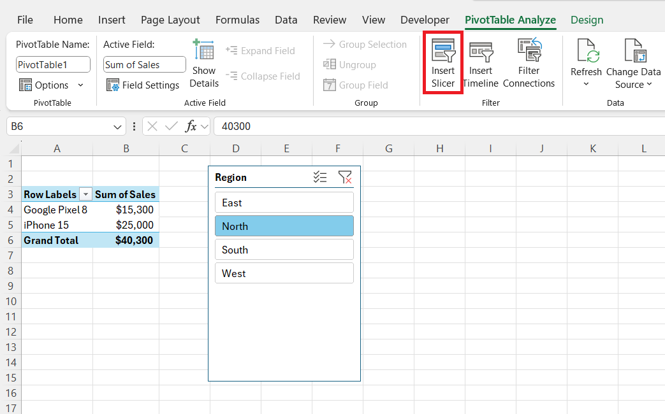Select the Sum of Sales header cell

point(126,194)
